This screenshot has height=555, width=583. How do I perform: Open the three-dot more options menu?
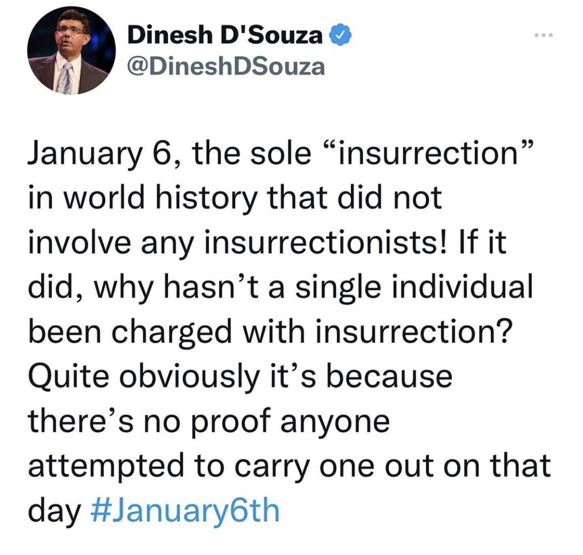coord(544,35)
